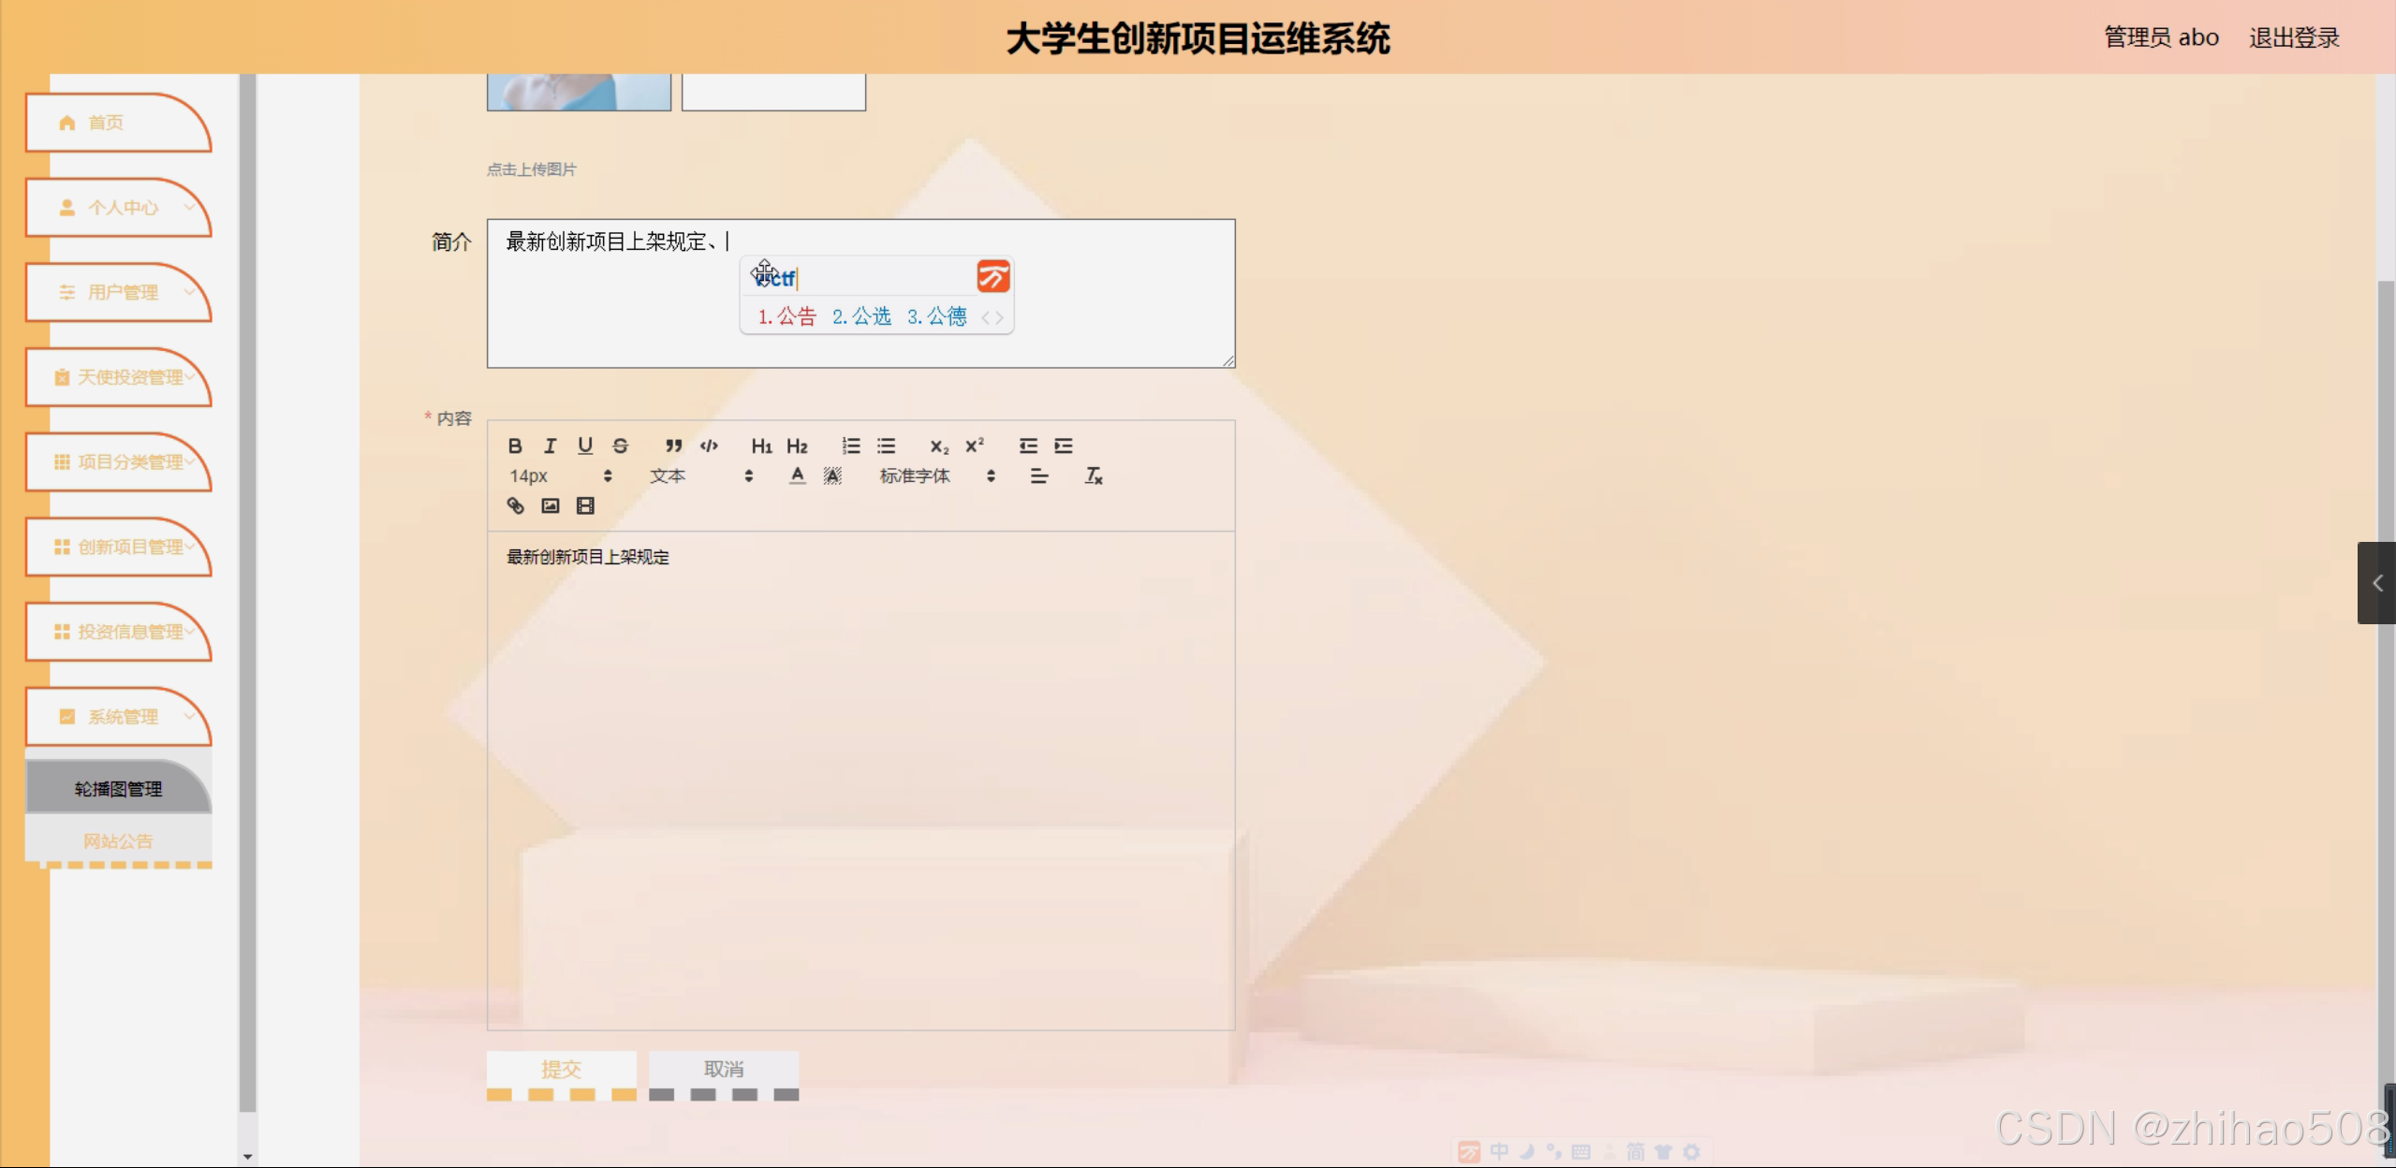Click the insert video film icon
Screen dimensions: 2396x1168
[585, 506]
